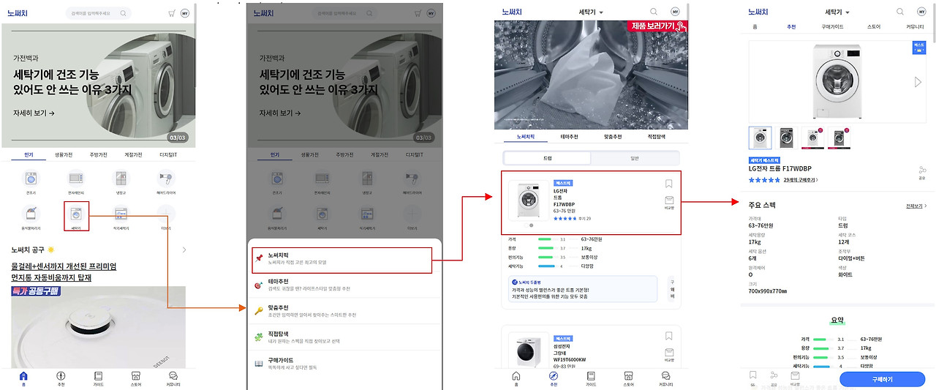
Task: Click the MY profile icon on home screen
Action: 184,13
